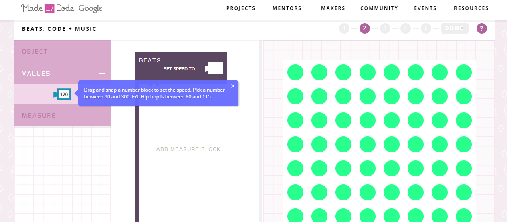507x222 pixels.
Task: Go to step 4 circle
Action: (x=406, y=28)
